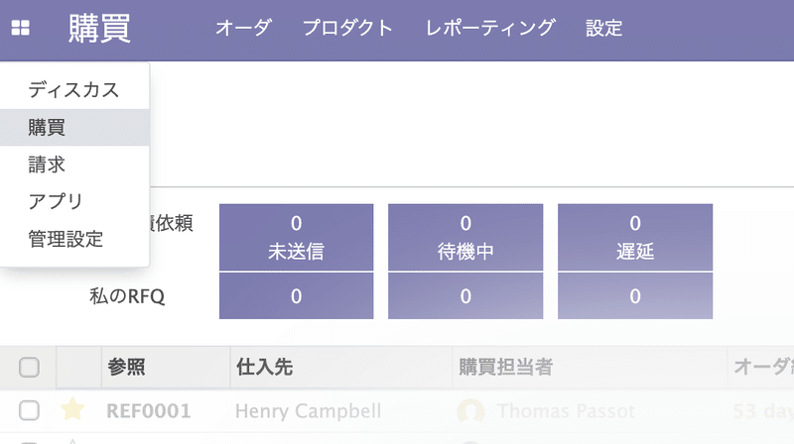
Task: Expand the レポーティング menu
Action: (x=490, y=28)
